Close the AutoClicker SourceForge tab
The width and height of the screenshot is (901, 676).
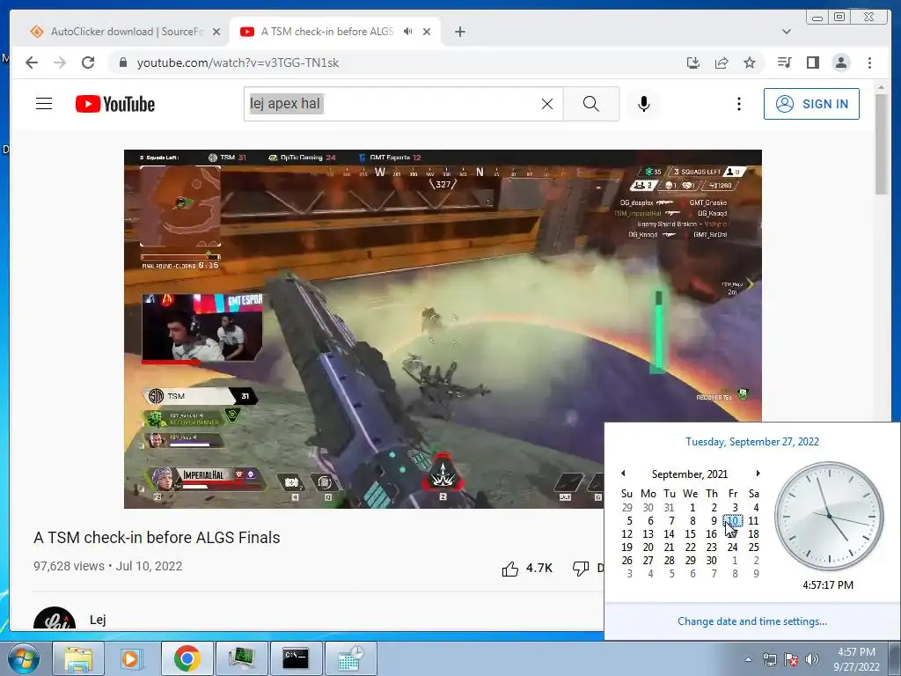[x=216, y=32]
